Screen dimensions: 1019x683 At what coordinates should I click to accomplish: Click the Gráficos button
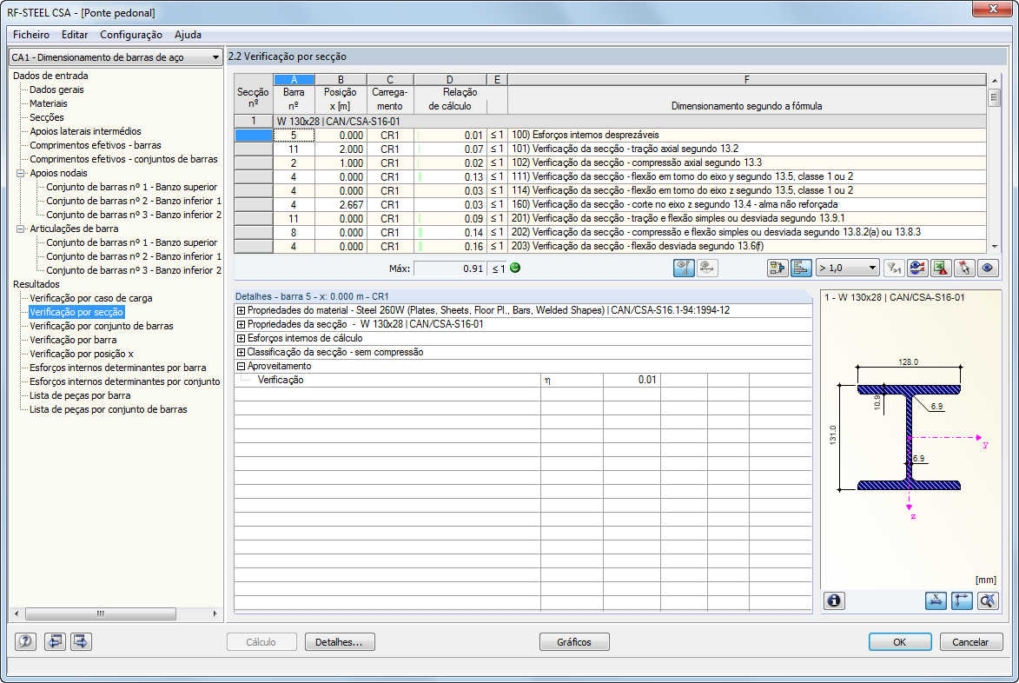tap(574, 642)
